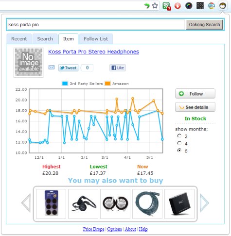The width and height of the screenshot is (231, 236).
Task: Select 4 months radio option
Action: point(179,143)
